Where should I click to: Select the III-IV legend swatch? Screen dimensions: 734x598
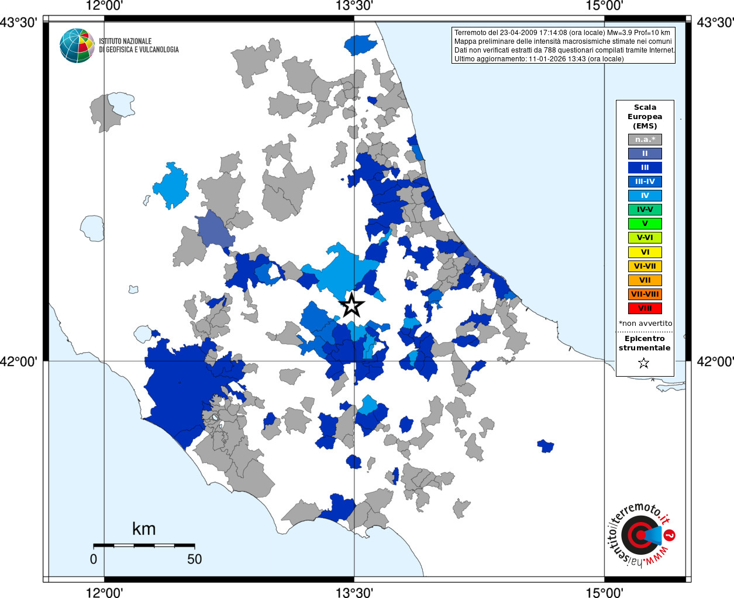645,182
